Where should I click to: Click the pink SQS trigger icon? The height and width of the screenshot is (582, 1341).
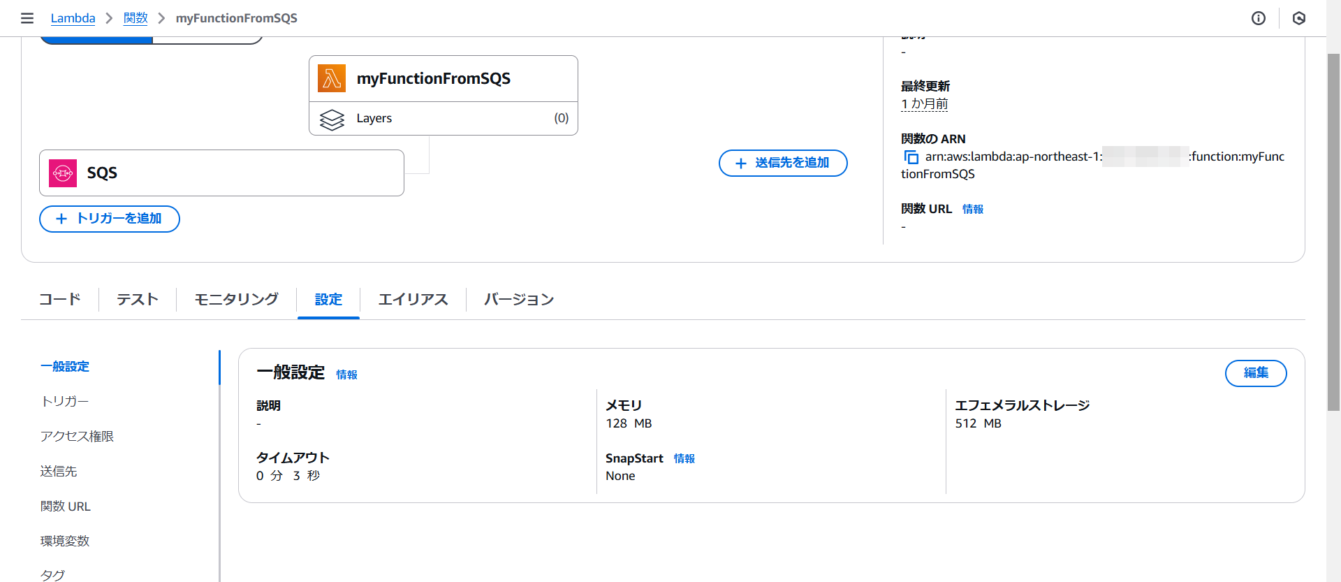(x=63, y=173)
